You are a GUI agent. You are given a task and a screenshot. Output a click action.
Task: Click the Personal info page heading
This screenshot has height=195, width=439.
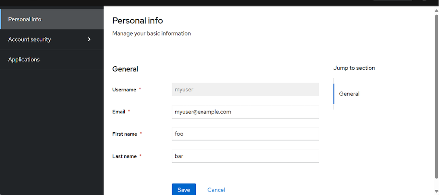[137, 20]
